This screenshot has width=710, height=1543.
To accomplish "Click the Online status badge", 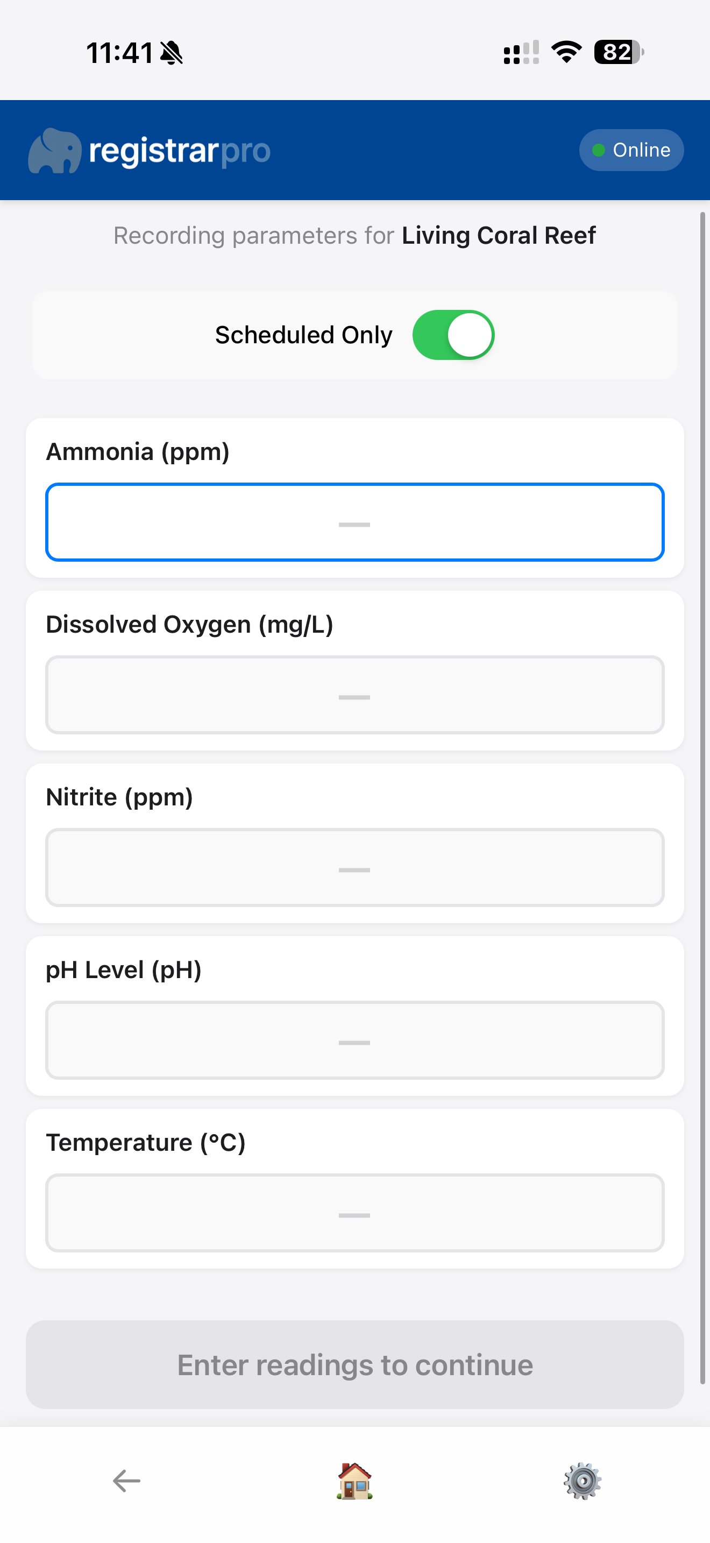I will 631,150.
